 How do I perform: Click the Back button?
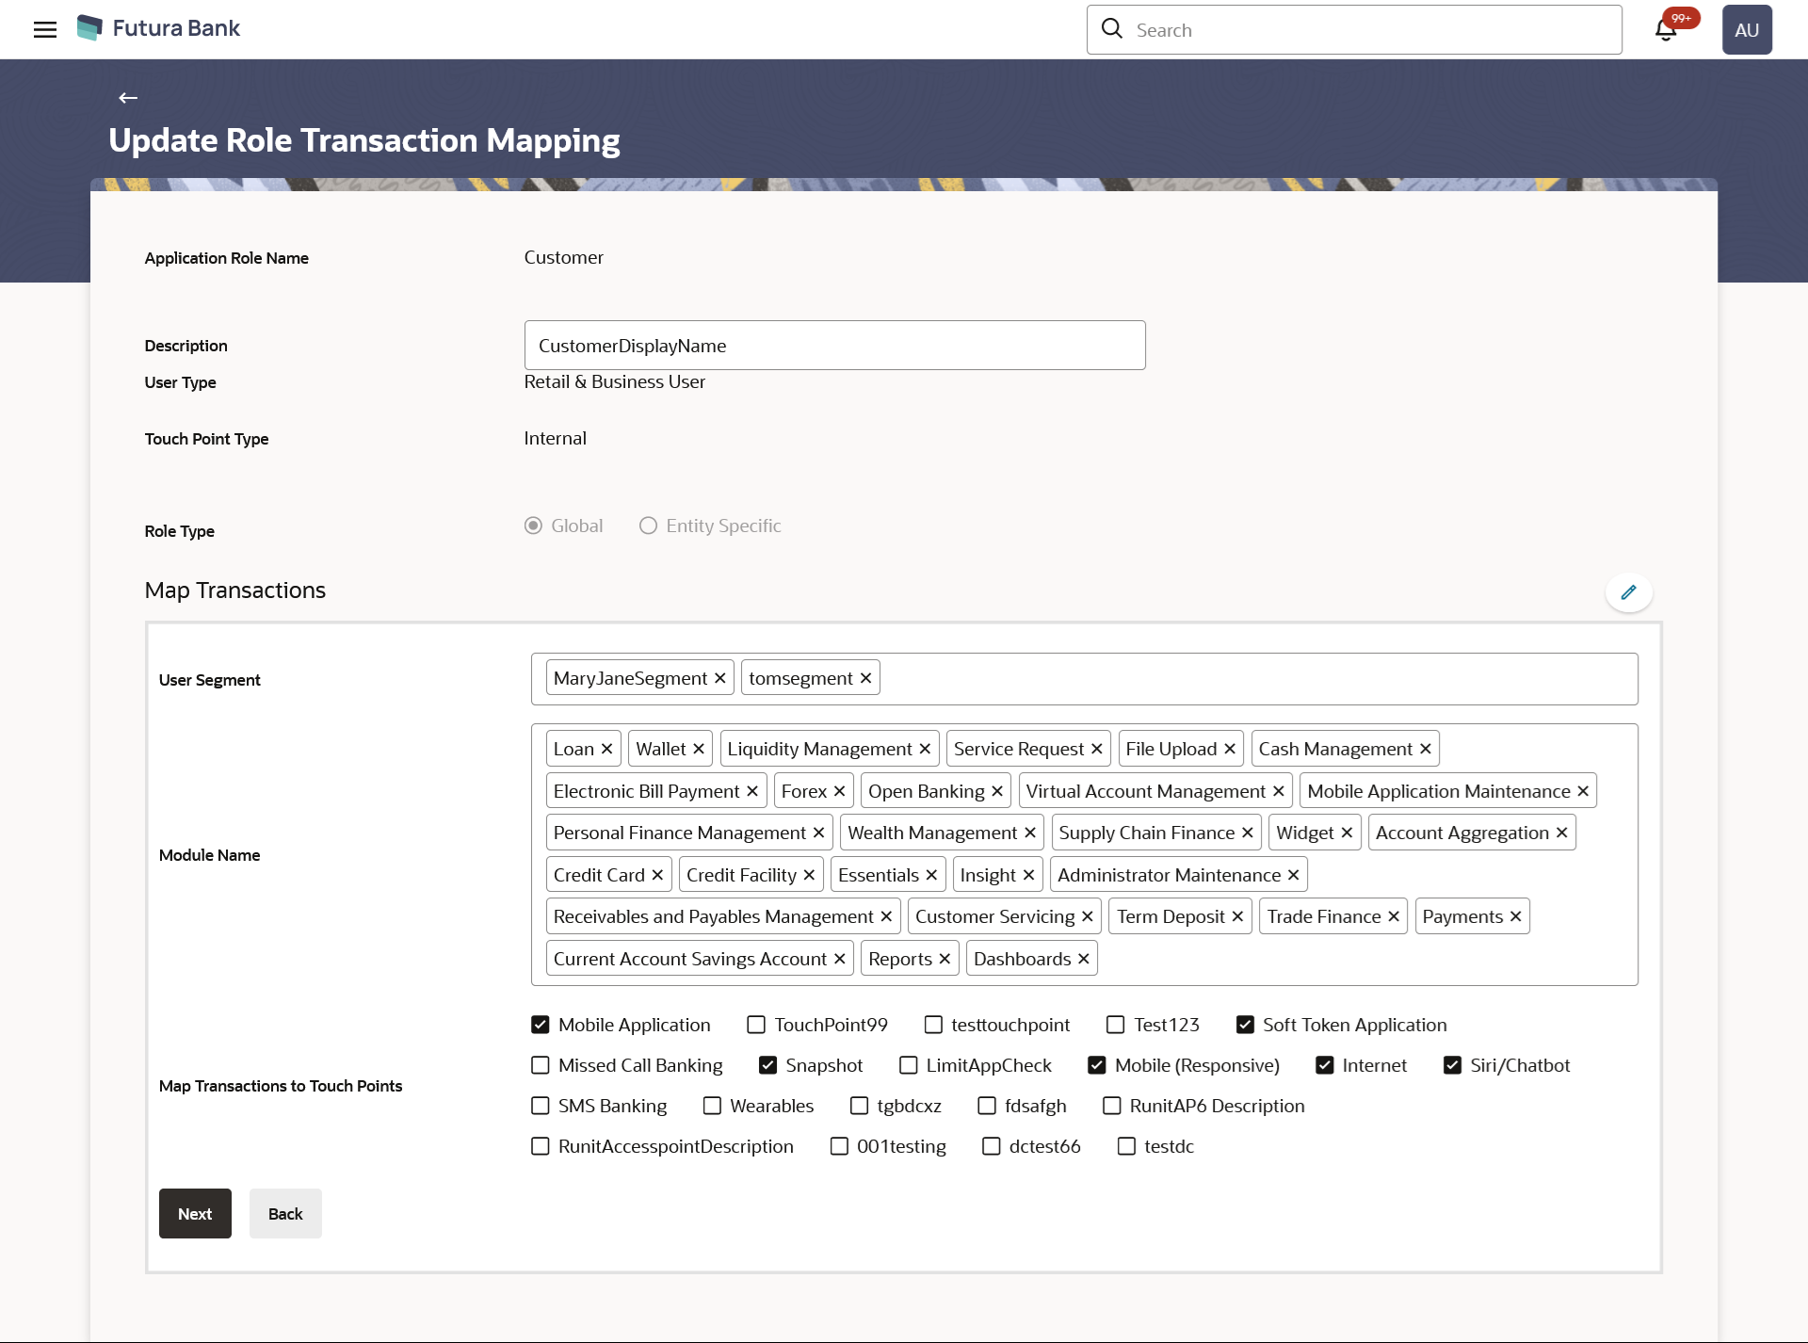pos(285,1214)
